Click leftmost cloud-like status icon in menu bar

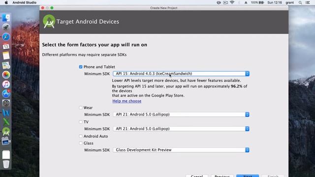click(x=219, y=2)
